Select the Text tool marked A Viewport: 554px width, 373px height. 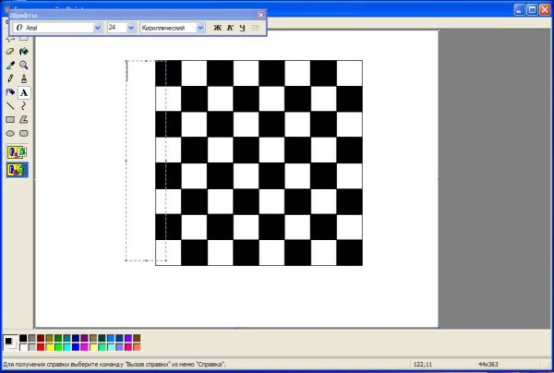pyautogui.click(x=24, y=93)
